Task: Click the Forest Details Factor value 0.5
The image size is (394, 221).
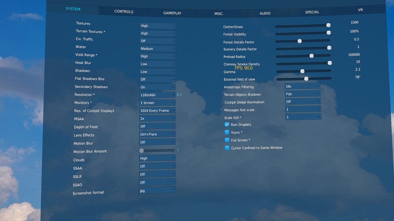Action: 357,39
